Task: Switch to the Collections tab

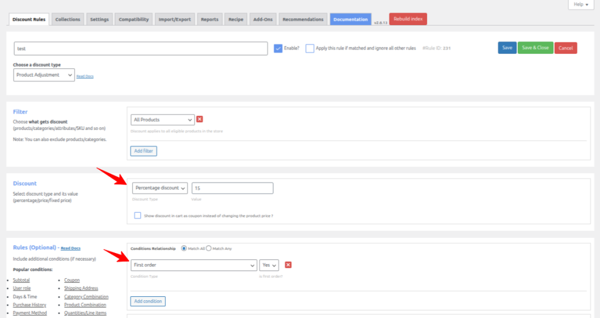Action: pos(67,19)
